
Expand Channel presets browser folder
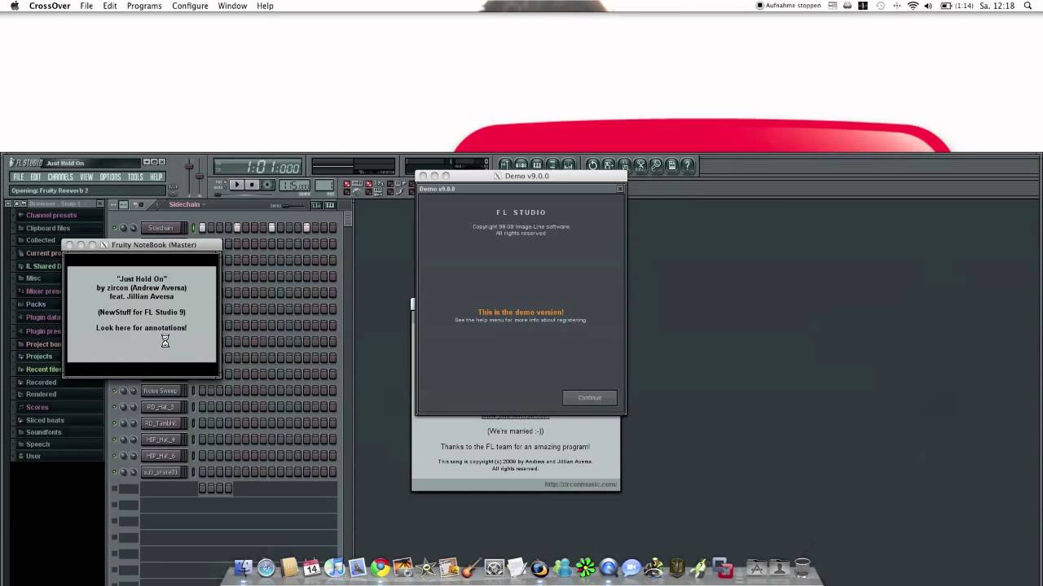point(51,215)
